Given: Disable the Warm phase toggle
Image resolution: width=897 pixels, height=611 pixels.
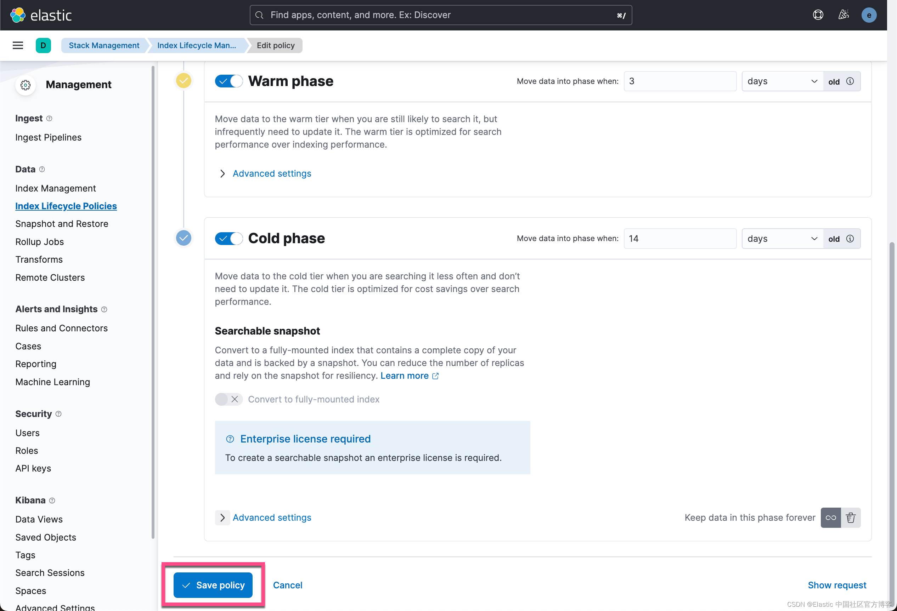Looking at the screenshot, I should 229,81.
